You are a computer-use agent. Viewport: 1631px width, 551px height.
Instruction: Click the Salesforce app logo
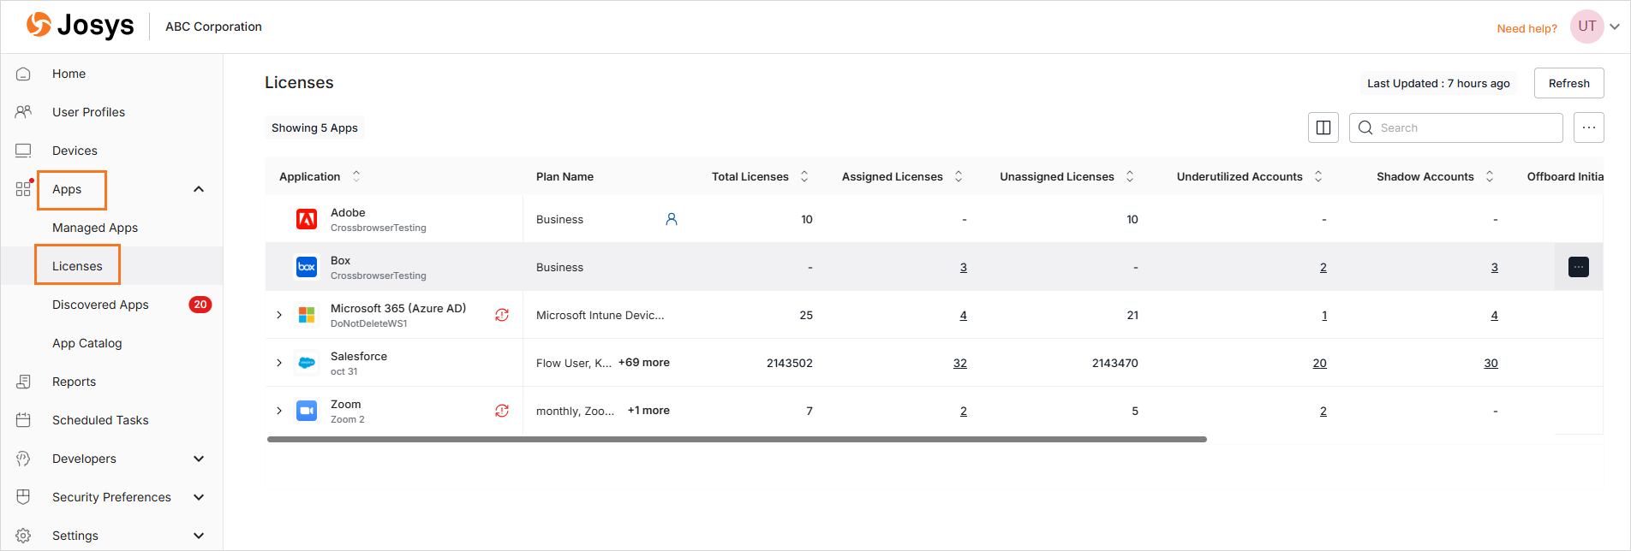pos(307,363)
